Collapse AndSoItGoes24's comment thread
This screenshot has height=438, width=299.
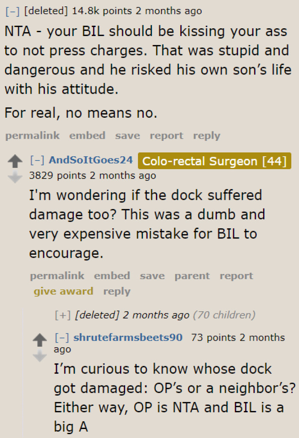point(38,161)
